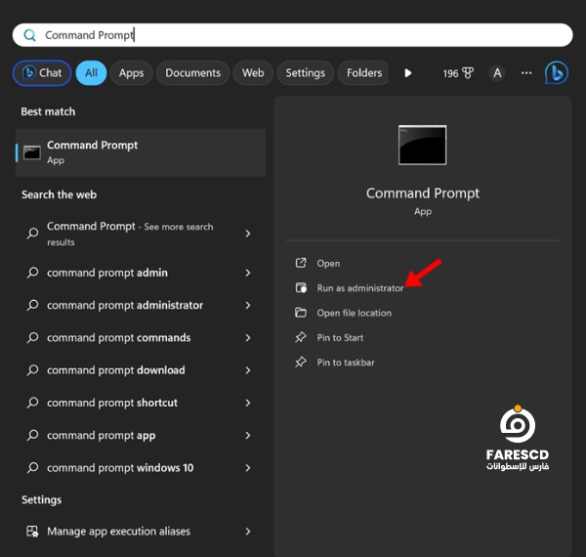586x557 pixels.
Task: Expand chevron next to Manage app execution aliases
Action: pyautogui.click(x=248, y=532)
